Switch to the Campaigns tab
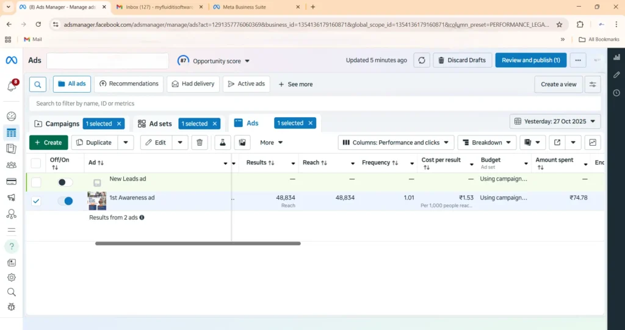The height and width of the screenshot is (330, 625). coord(57,124)
